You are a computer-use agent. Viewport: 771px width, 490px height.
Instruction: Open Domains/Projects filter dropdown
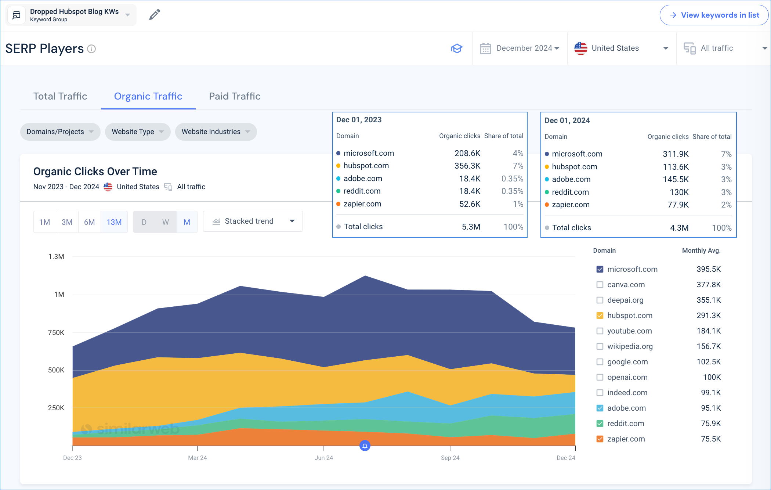[60, 132]
